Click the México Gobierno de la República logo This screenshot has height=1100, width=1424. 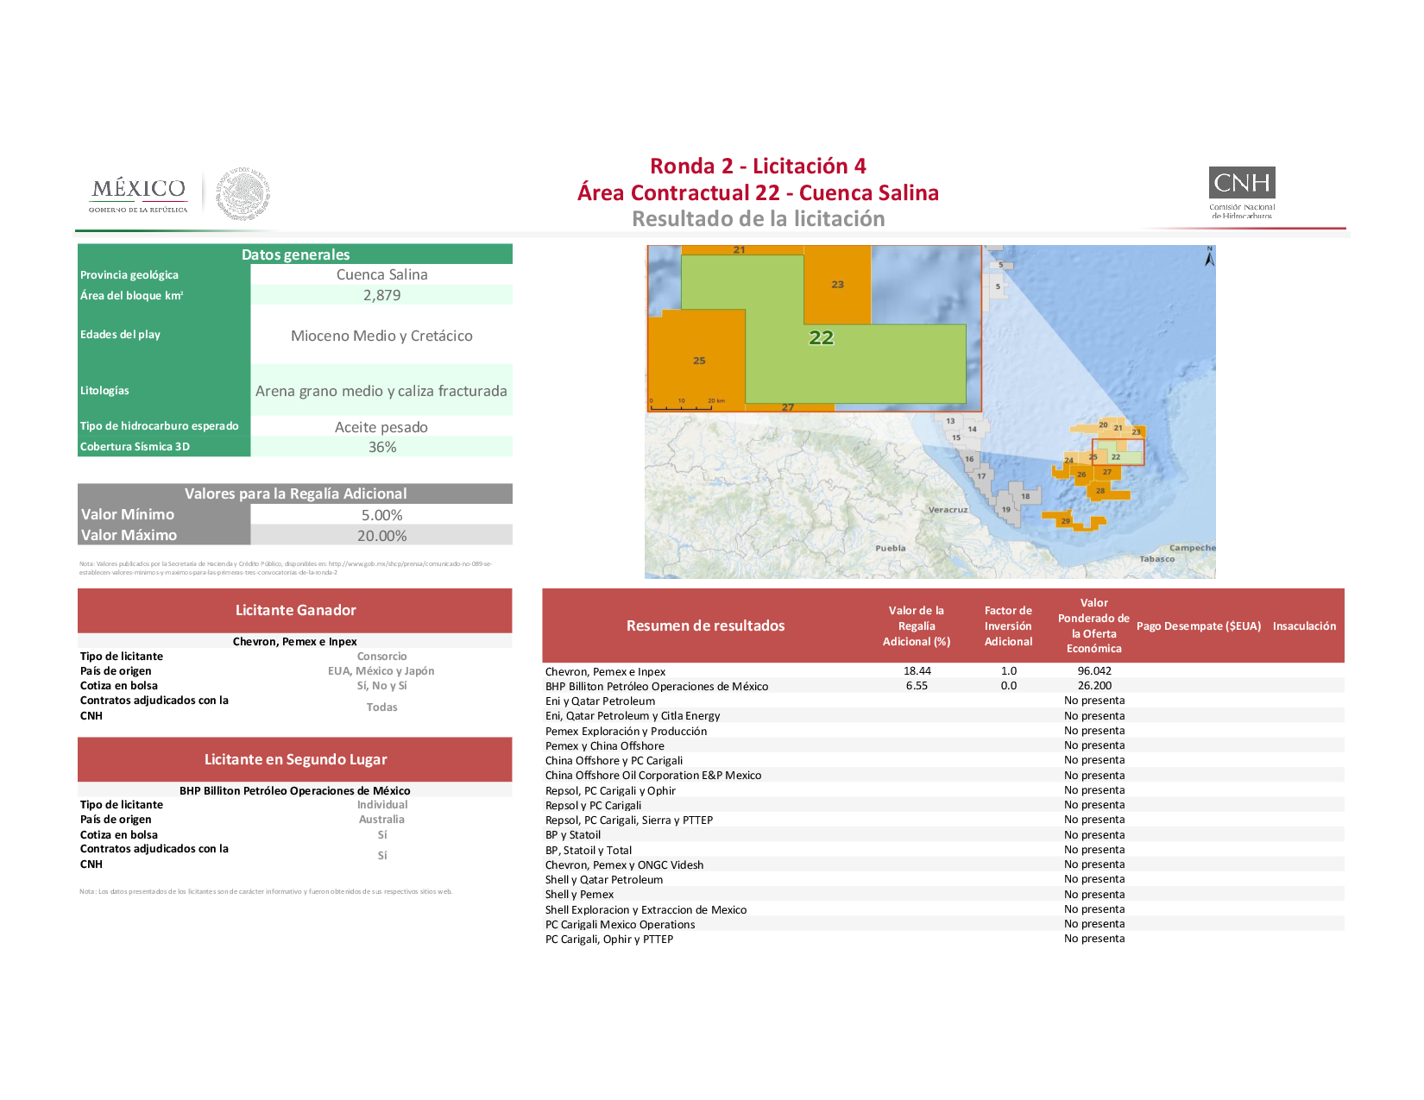[x=138, y=195]
